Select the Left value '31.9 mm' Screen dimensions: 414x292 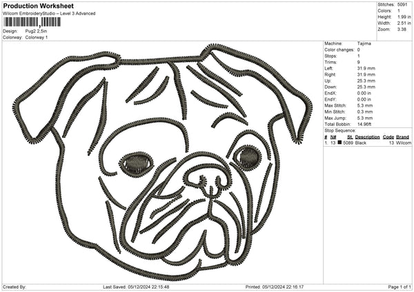click(x=366, y=68)
